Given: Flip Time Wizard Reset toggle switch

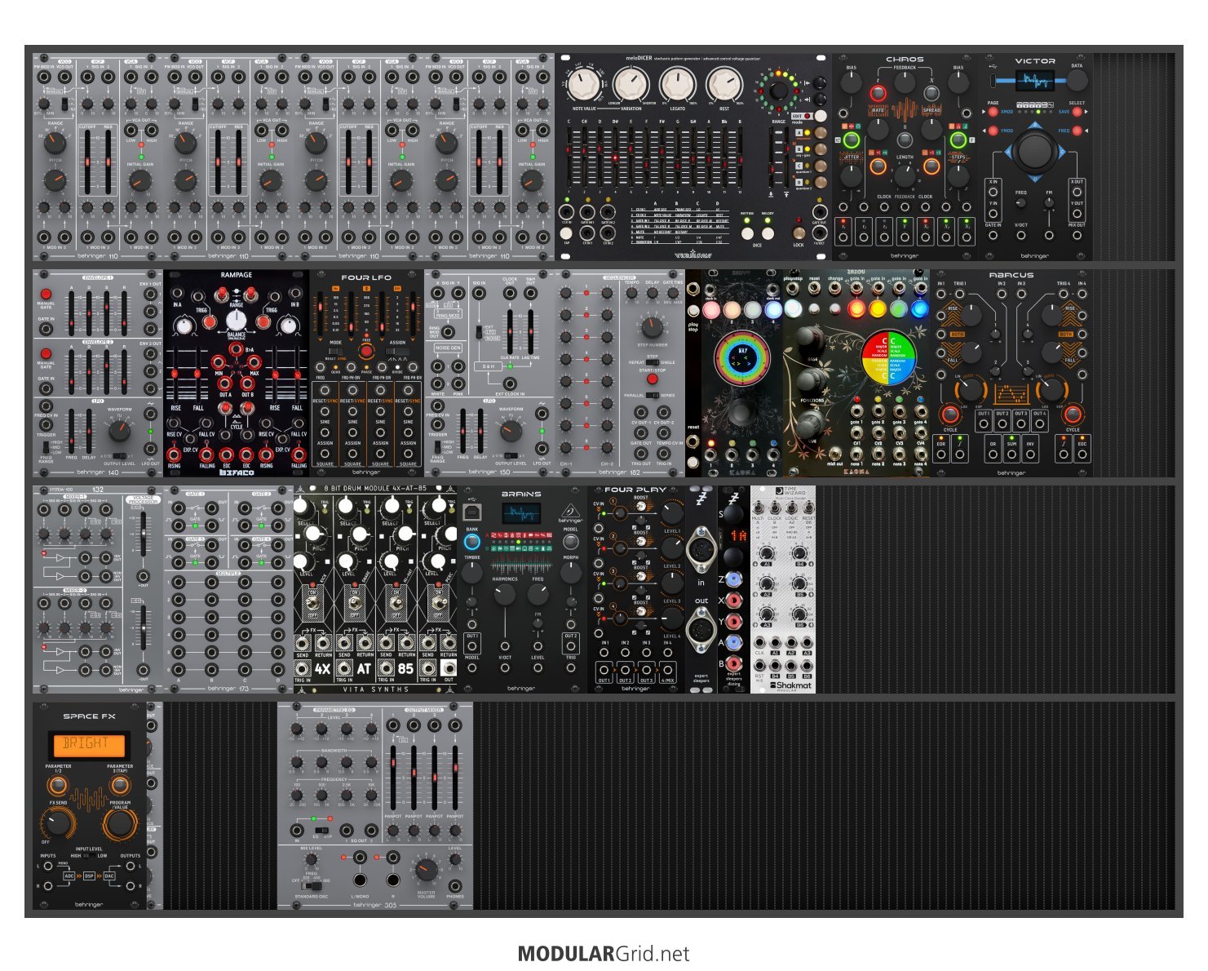Looking at the screenshot, I should tap(808, 507).
